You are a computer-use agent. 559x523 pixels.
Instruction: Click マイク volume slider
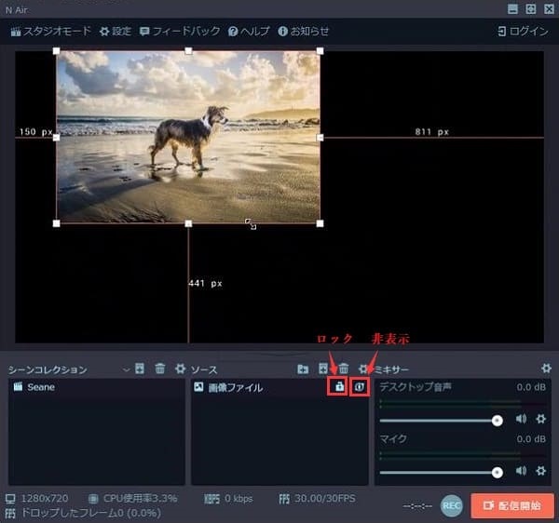[442, 473]
